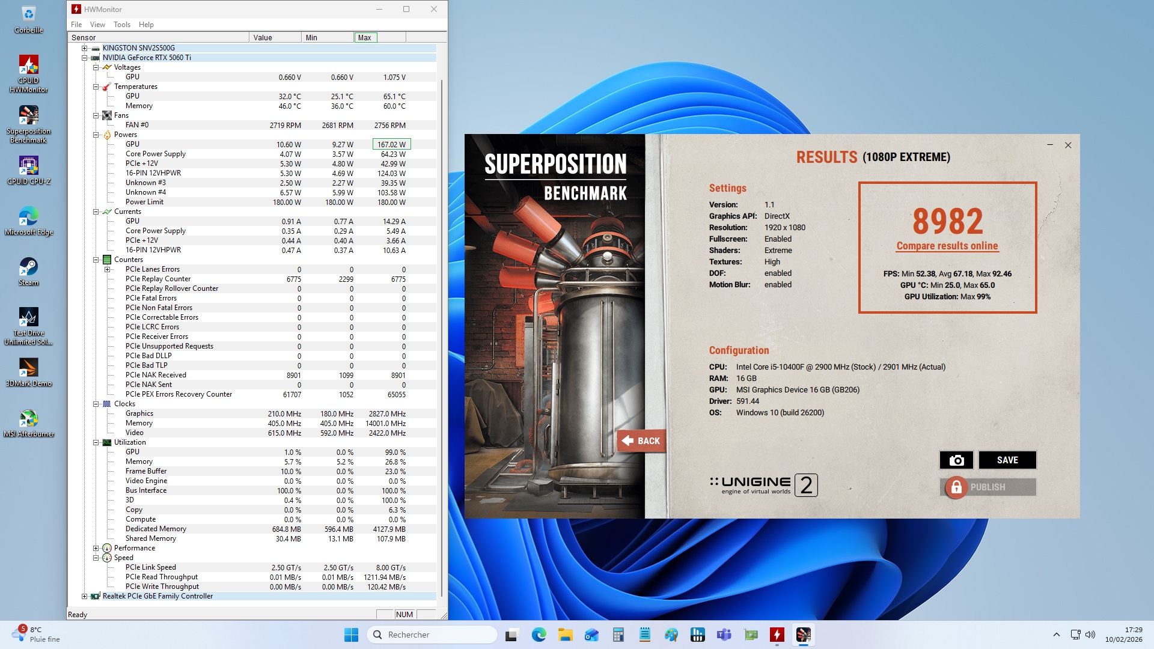Click the camera screenshot button
This screenshot has width=1154, height=649.
956,460
